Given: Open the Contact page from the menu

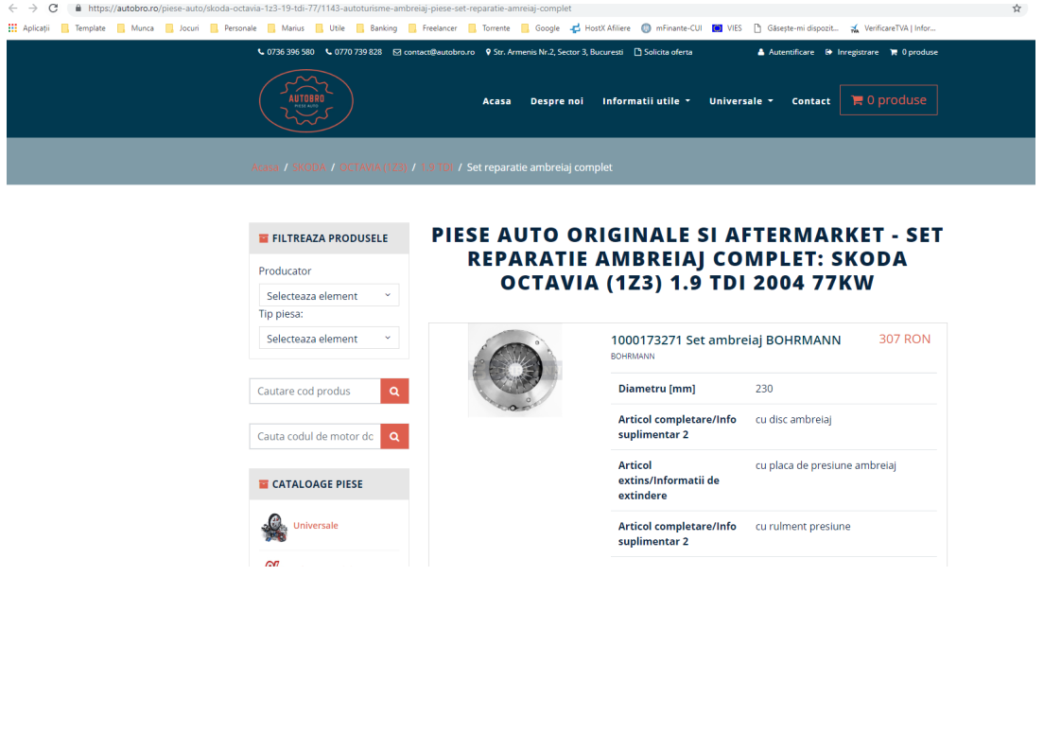Looking at the screenshot, I should click(810, 101).
